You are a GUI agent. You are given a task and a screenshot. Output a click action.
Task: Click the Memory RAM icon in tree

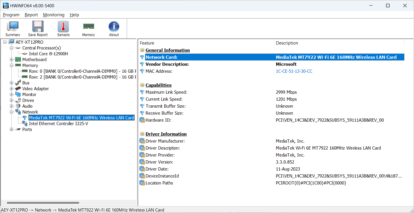click(18, 65)
